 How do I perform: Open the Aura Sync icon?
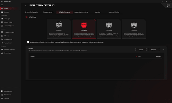[x=2, y=19]
